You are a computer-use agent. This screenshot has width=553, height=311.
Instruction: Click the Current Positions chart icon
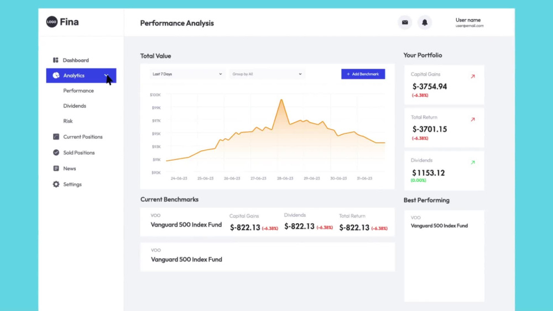pos(56,136)
